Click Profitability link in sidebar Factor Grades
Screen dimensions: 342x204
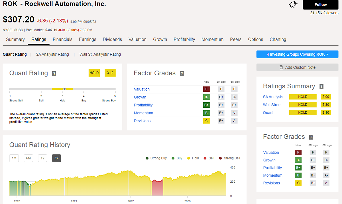(272, 168)
